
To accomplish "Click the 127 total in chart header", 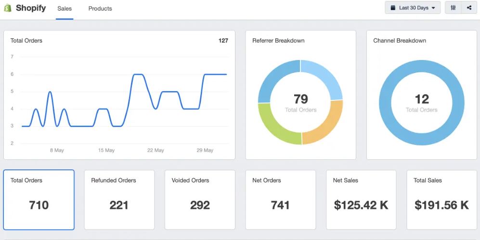I will 223,41.
